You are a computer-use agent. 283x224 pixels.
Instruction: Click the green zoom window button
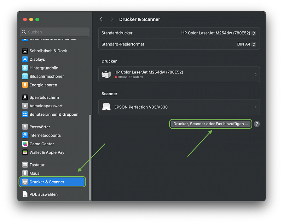(x=37, y=19)
